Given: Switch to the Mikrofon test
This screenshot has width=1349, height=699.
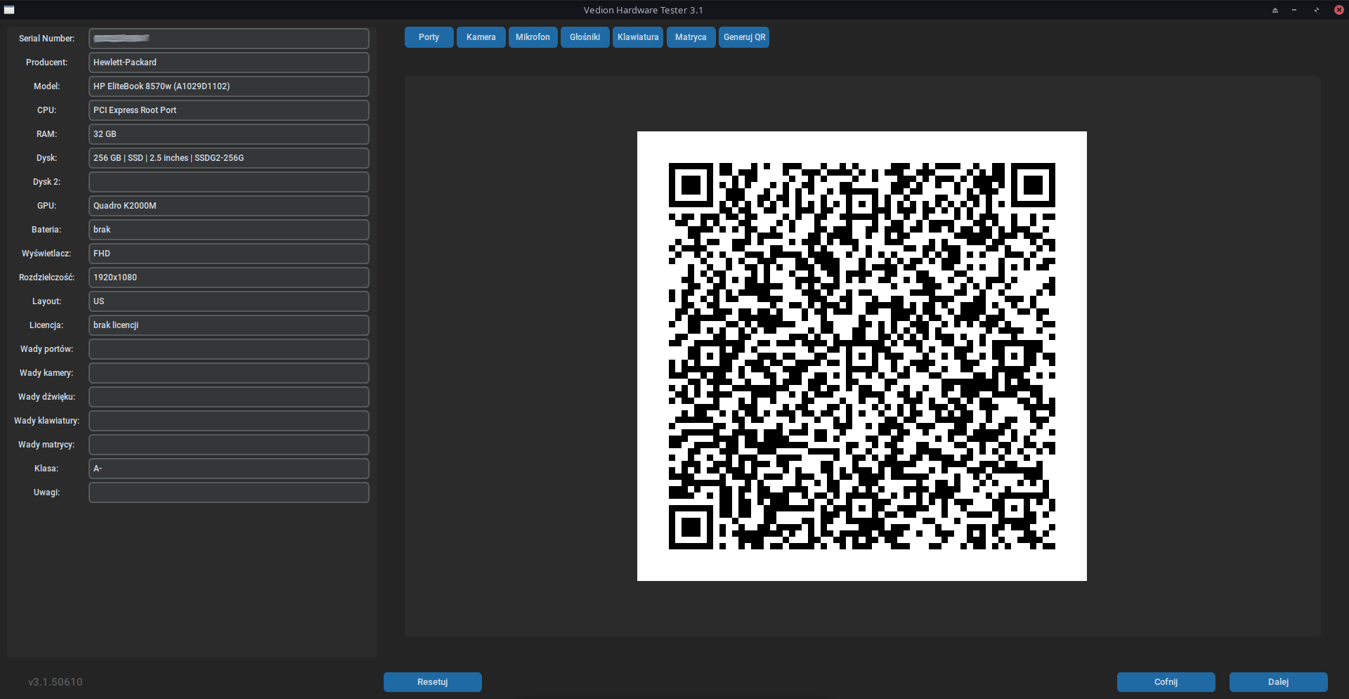Looking at the screenshot, I should coord(533,37).
